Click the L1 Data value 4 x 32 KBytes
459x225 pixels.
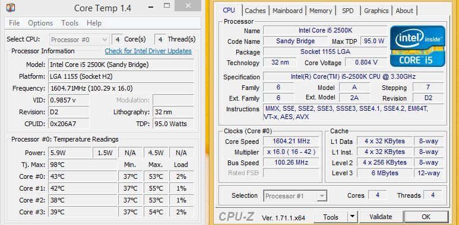385,142
